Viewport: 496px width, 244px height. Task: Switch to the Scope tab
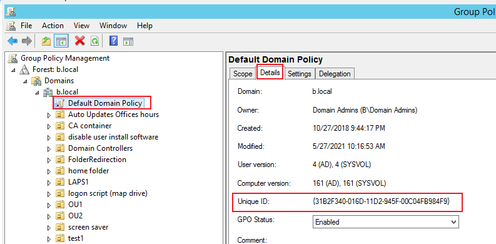pyautogui.click(x=243, y=74)
